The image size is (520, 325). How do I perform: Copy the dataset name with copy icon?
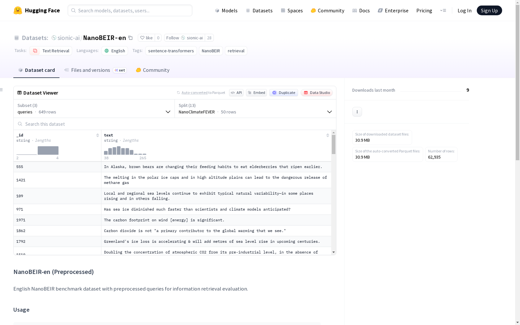click(130, 38)
